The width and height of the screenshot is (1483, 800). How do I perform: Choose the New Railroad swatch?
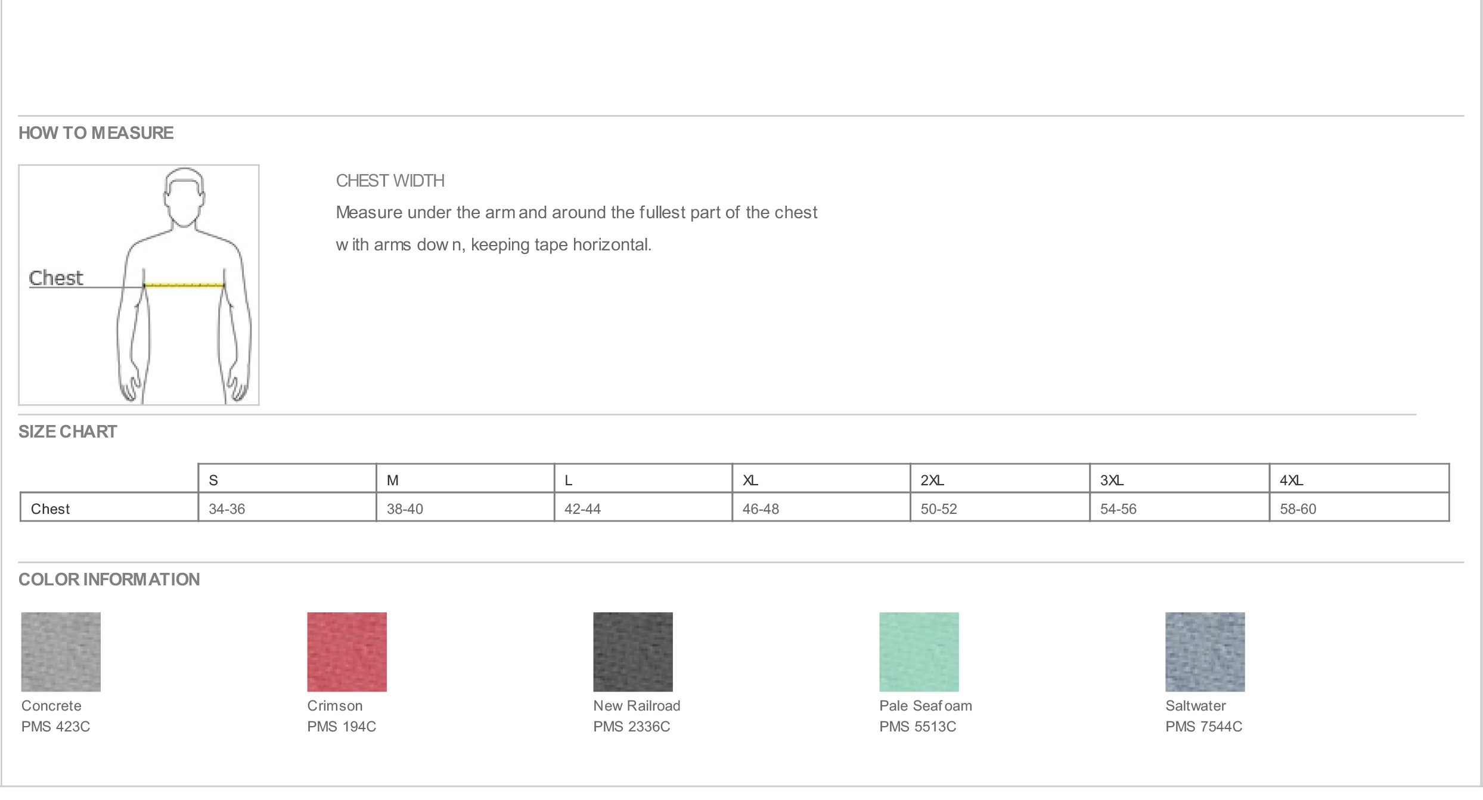(633, 652)
